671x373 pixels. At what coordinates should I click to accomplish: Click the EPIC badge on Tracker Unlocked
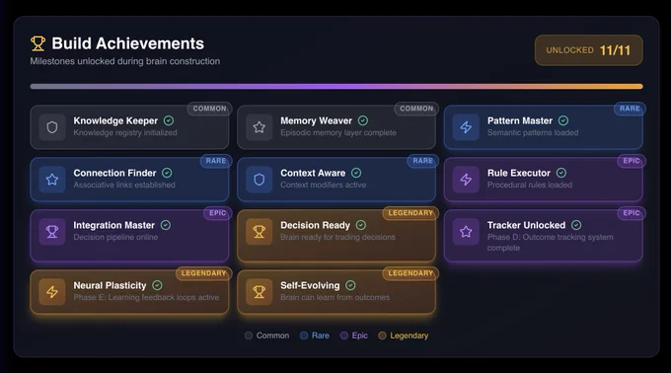pyautogui.click(x=632, y=213)
